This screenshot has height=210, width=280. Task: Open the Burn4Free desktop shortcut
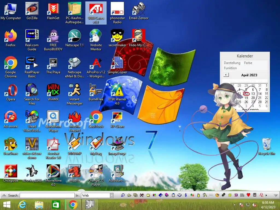[x=96, y=92]
